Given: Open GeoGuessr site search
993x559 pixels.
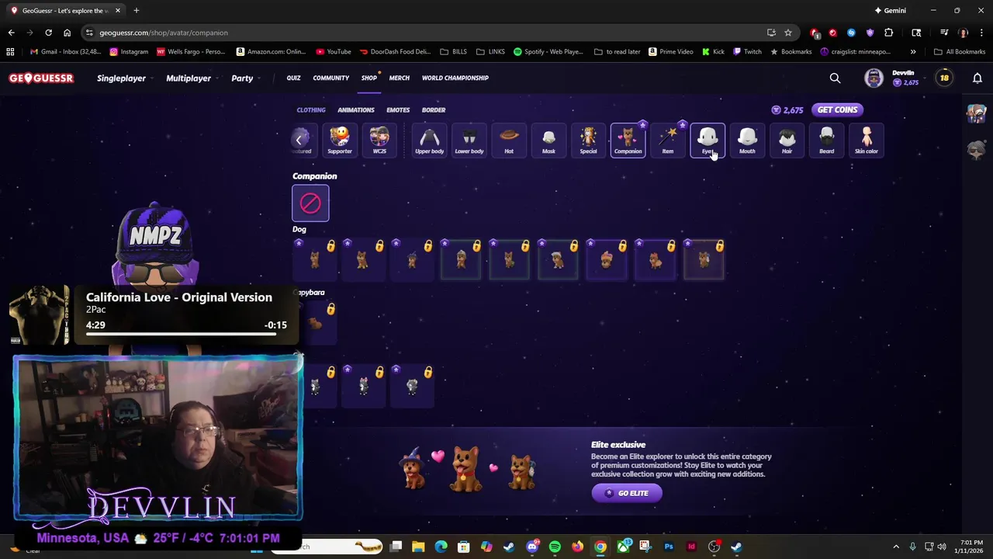Looking at the screenshot, I should [835, 78].
